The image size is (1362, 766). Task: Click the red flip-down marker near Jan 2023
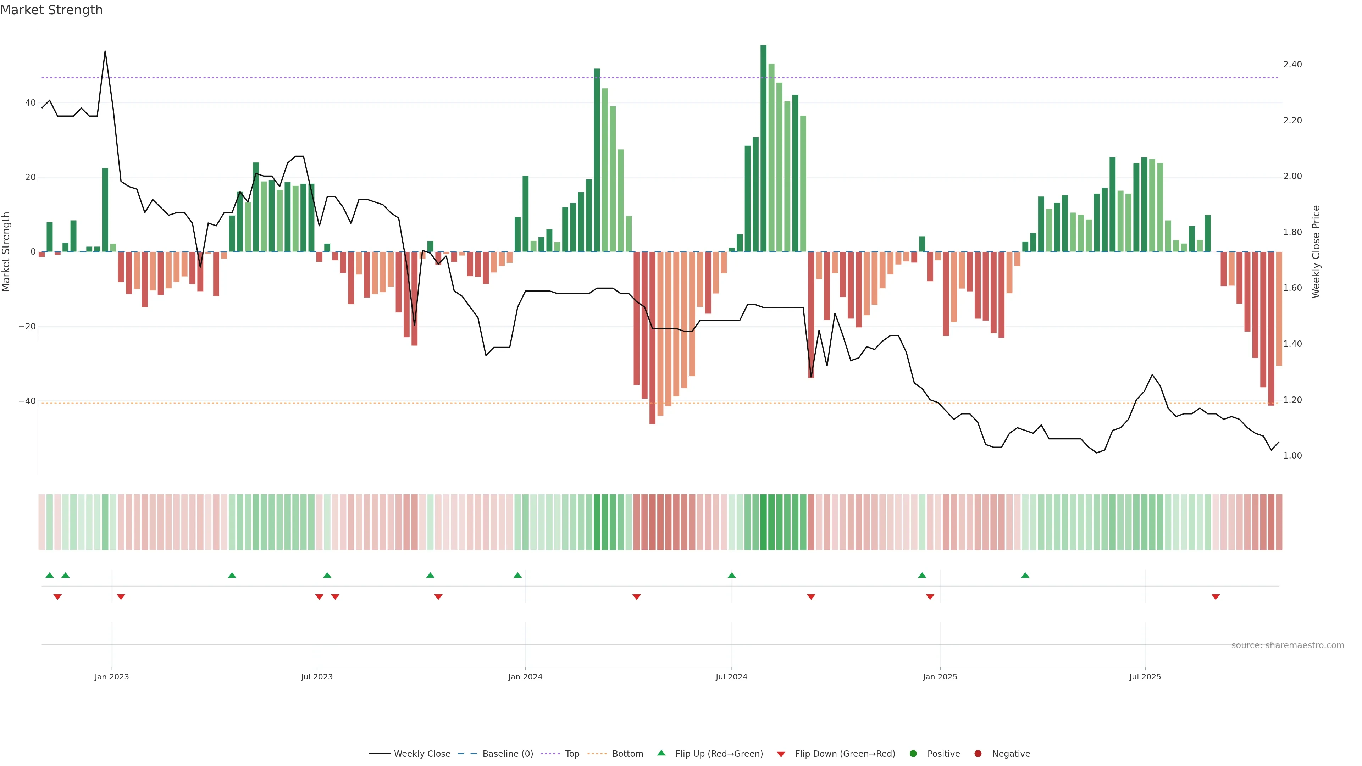click(121, 597)
